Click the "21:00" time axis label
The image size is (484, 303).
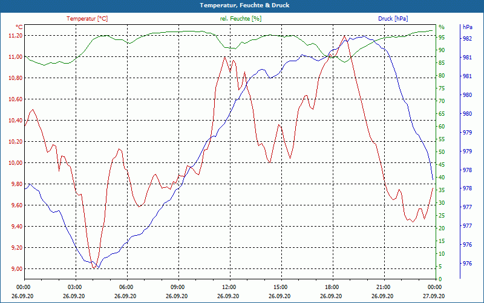pyautogui.click(x=384, y=287)
